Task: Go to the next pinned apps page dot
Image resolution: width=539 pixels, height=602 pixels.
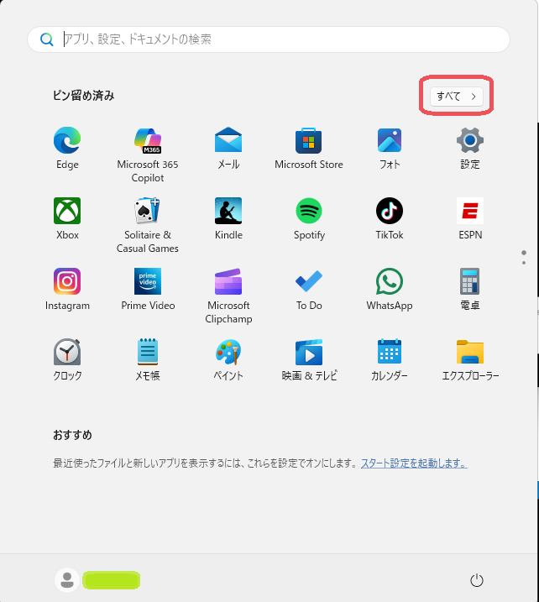Action: [524, 263]
